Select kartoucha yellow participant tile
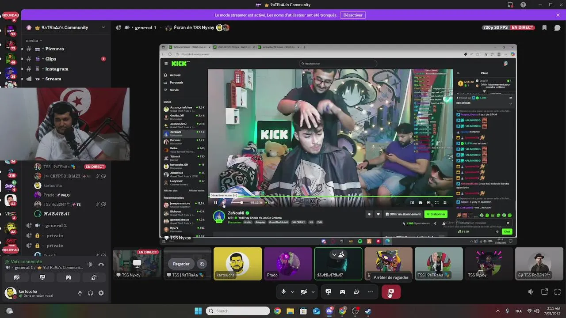 click(x=237, y=264)
